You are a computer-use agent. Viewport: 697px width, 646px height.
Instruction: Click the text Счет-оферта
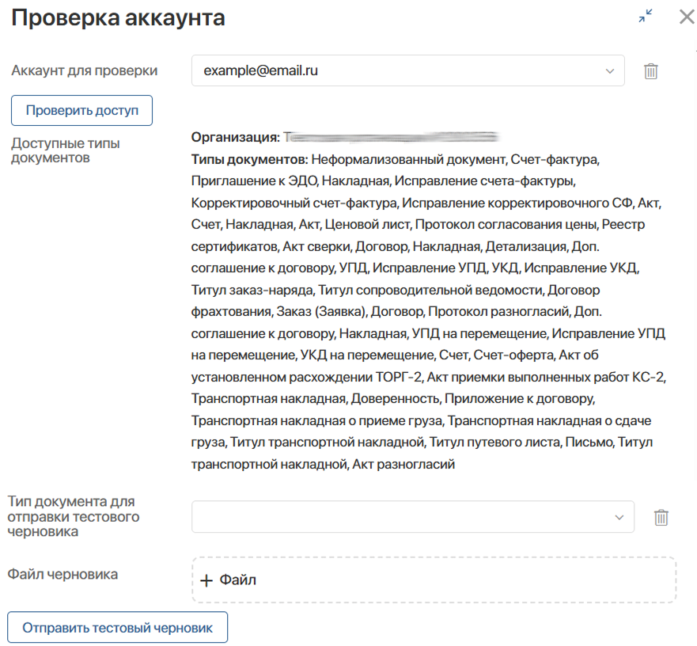click(513, 355)
